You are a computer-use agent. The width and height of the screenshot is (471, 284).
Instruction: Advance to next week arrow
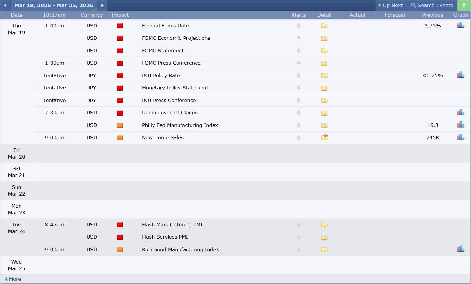(102, 5)
